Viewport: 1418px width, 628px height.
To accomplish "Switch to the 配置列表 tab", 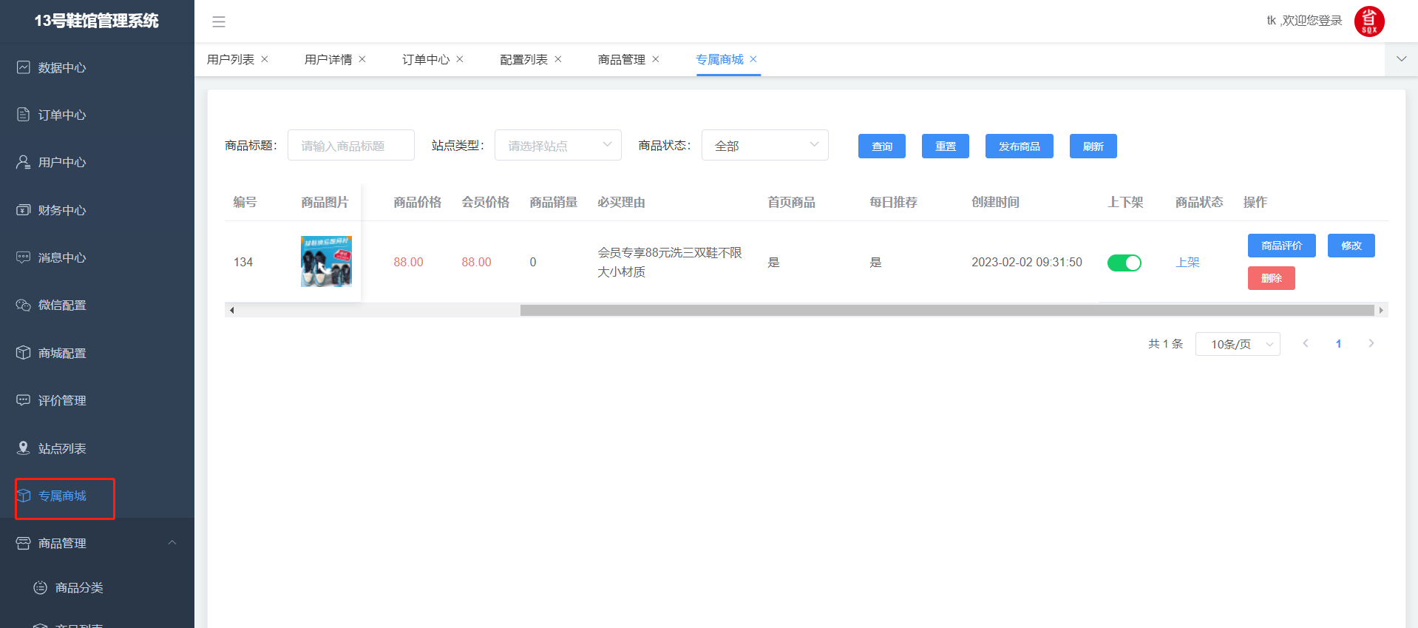I will tap(523, 59).
